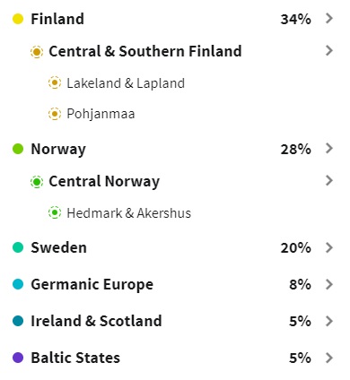Click the purple Baltic States dot
350x380 pixels.
[x=18, y=358]
